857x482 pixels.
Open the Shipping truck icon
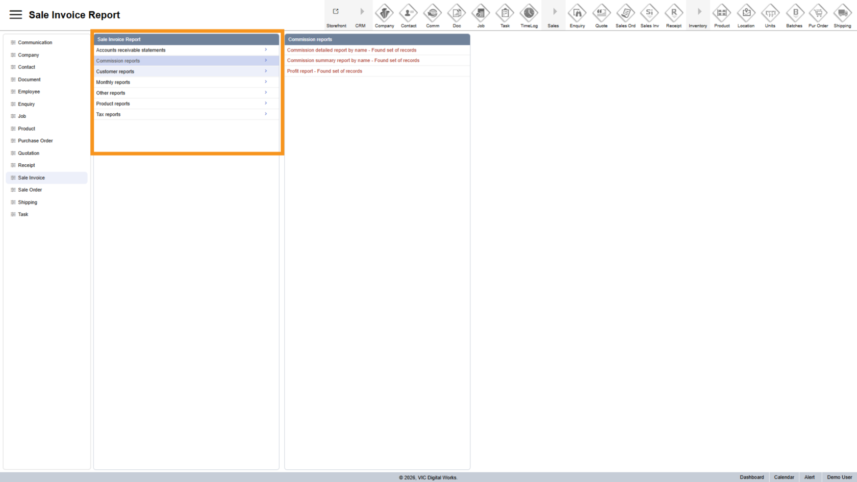point(842,13)
